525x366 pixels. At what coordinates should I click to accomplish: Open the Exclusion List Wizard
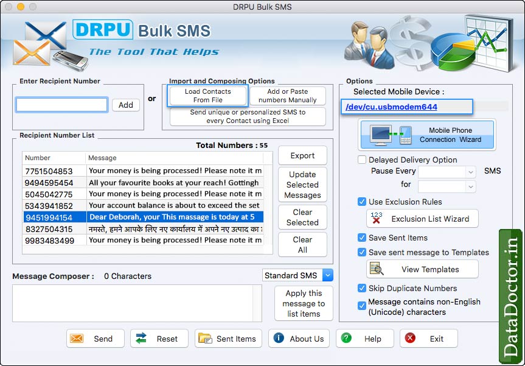(423, 219)
